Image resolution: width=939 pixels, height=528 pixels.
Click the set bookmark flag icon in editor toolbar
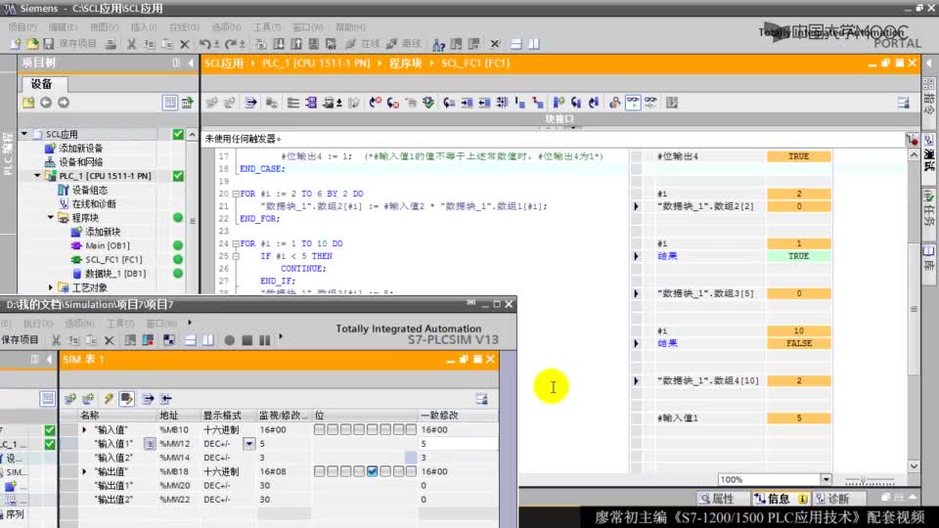(559, 103)
